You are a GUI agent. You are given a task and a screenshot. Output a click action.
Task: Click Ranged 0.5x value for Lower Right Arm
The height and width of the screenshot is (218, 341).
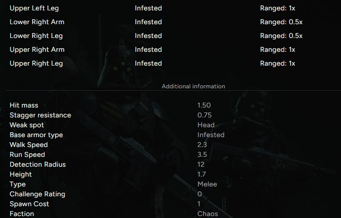[x=281, y=22]
